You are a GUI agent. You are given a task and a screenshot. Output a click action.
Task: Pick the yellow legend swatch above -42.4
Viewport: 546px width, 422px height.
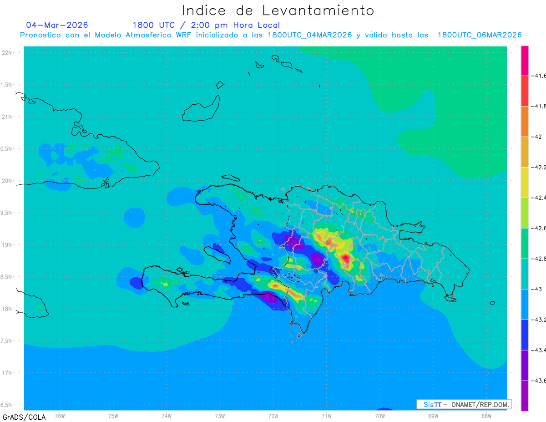[525, 183]
